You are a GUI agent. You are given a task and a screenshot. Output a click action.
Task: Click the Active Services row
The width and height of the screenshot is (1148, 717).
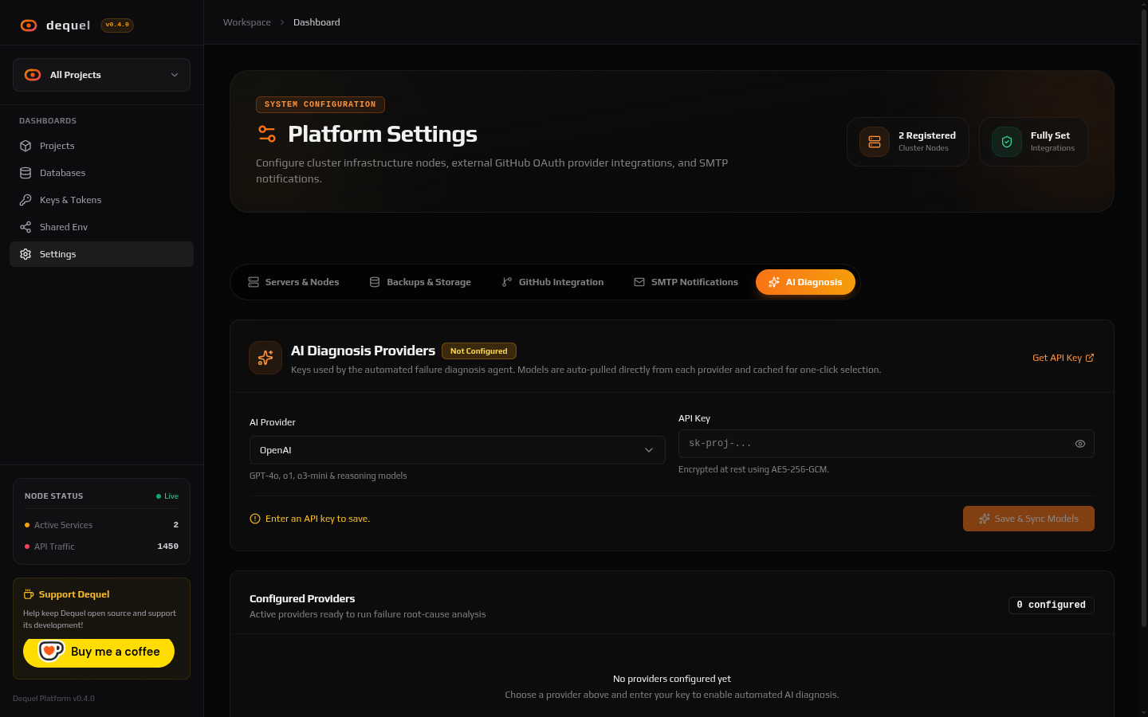(x=101, y=525)
